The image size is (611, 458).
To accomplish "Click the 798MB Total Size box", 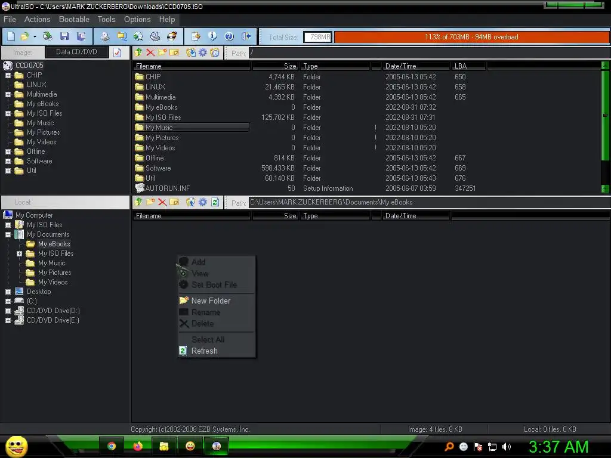I will [x=318, y=37].
